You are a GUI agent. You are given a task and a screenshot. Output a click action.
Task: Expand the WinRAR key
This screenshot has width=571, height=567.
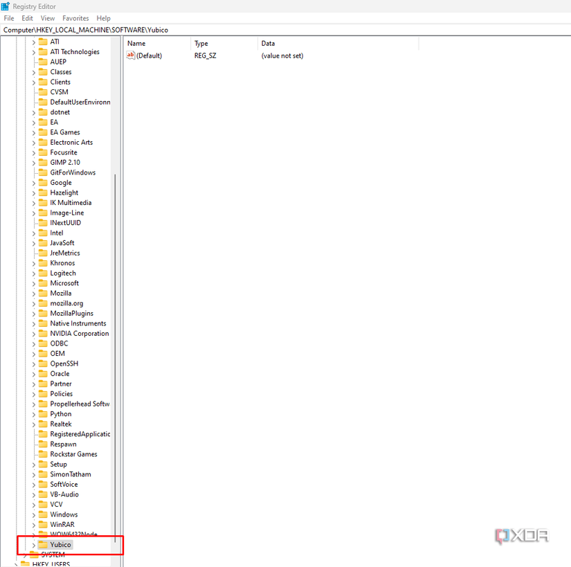coord(33,525)
